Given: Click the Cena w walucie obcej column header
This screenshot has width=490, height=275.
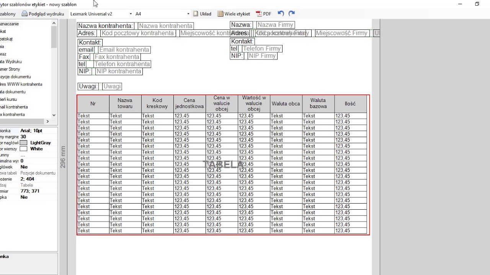Looking at the screenshot, I should tap(222, 104).
